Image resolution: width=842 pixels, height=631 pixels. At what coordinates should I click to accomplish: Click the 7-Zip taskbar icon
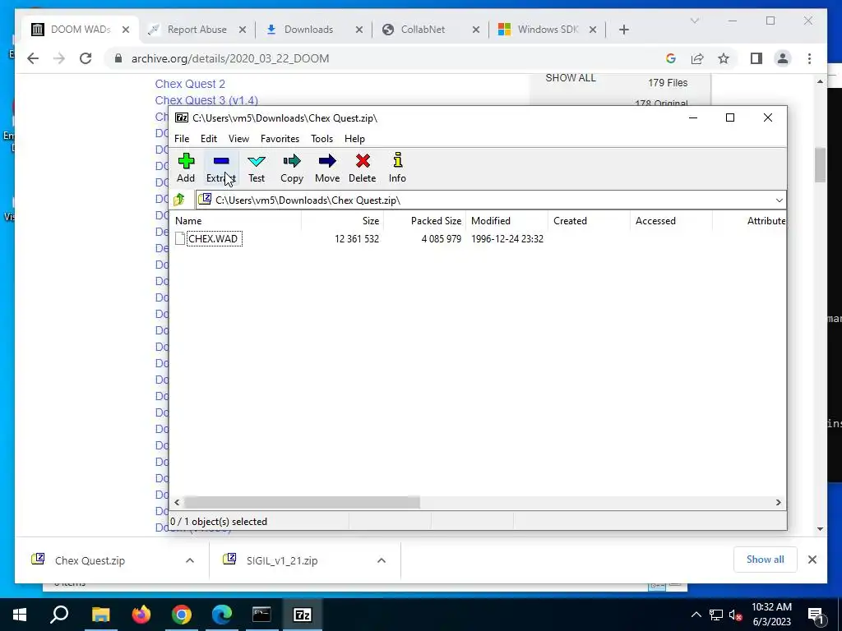303,615
